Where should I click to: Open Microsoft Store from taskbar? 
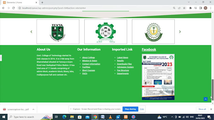[80, 117]
